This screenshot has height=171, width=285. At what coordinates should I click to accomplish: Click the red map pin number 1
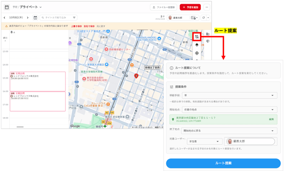[136, 76]
